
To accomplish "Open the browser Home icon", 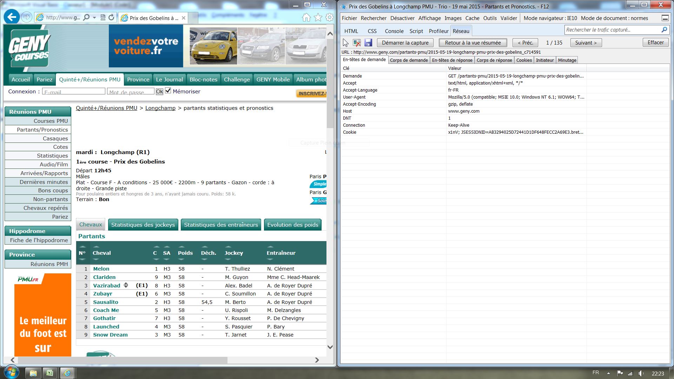I will click(306, 18).
